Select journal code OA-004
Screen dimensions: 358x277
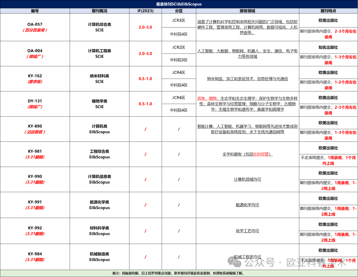(35, 51)
